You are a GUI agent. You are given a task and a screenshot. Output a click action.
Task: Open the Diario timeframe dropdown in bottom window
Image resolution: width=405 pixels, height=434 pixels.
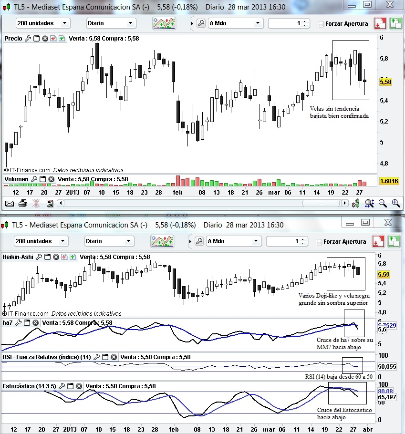[x=109, y=241]
